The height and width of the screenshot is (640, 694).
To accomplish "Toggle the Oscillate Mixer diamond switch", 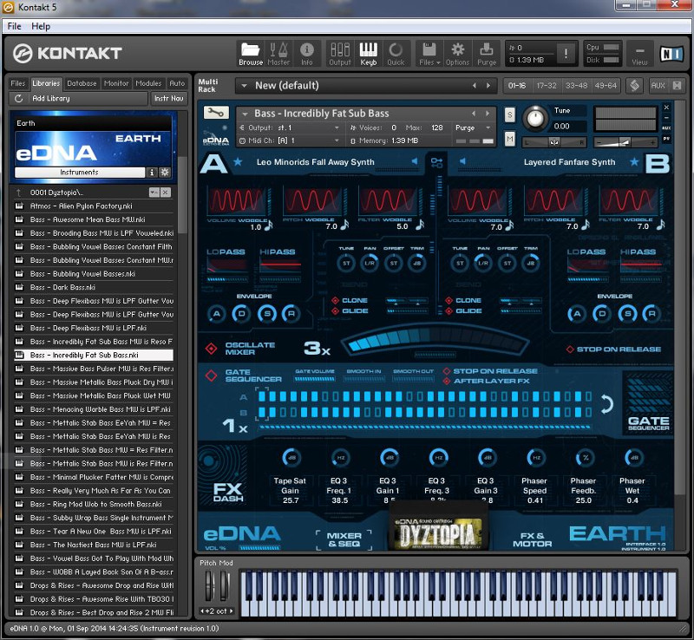I will (212, 349).
